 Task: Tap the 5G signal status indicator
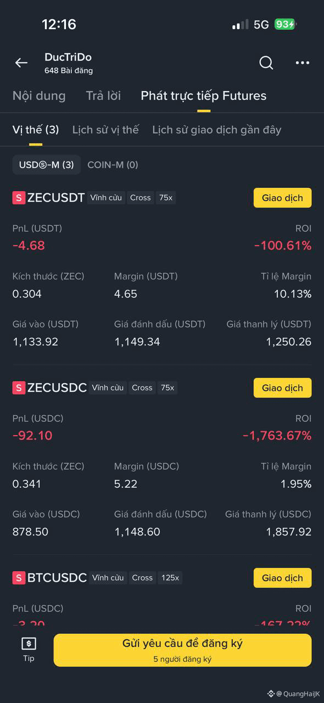261,24
